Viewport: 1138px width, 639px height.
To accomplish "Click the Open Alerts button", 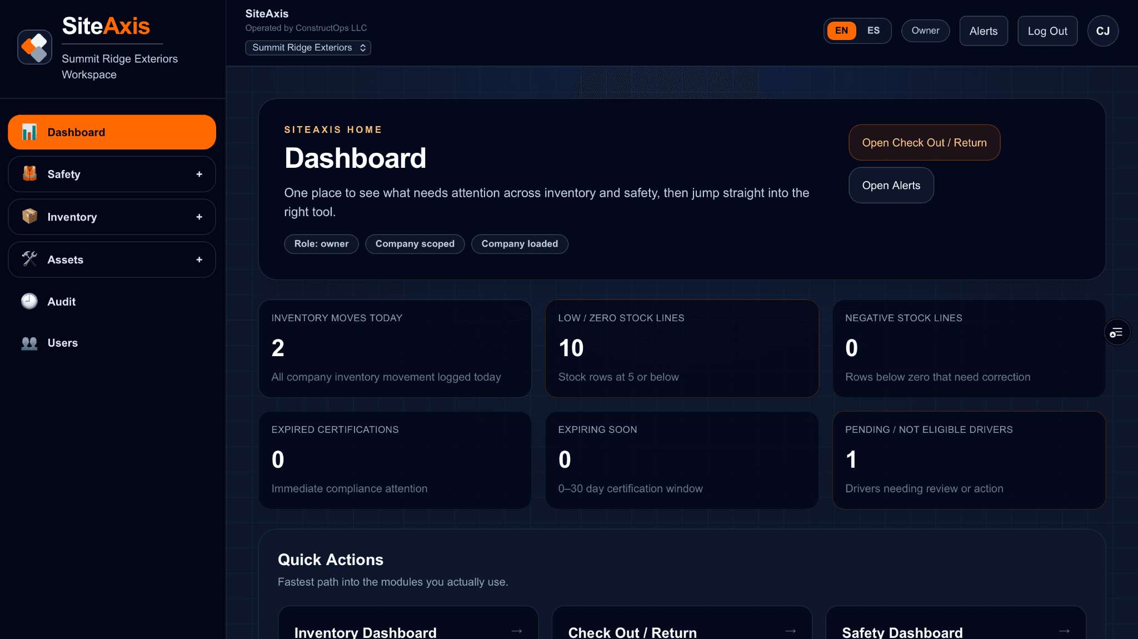I will tap(891, 186).
